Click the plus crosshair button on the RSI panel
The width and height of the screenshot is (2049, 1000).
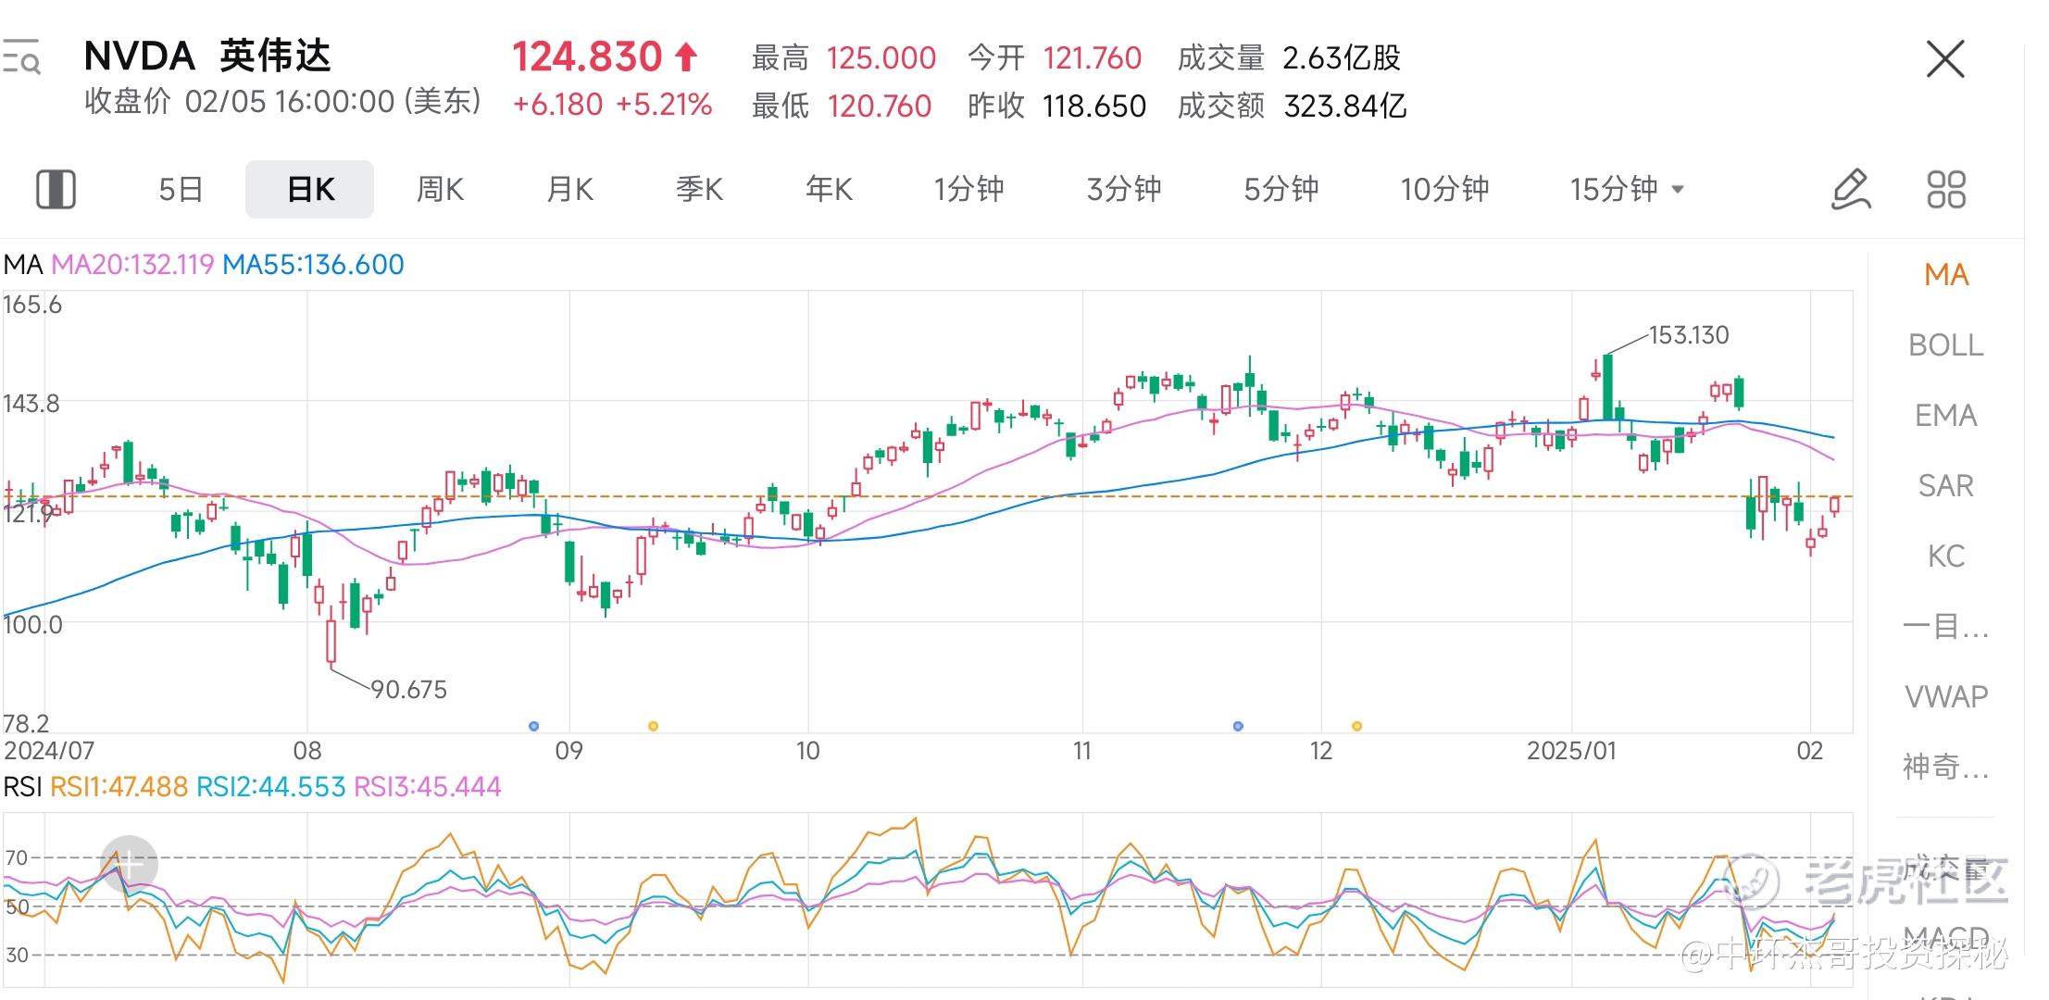[x=129, y=864]
